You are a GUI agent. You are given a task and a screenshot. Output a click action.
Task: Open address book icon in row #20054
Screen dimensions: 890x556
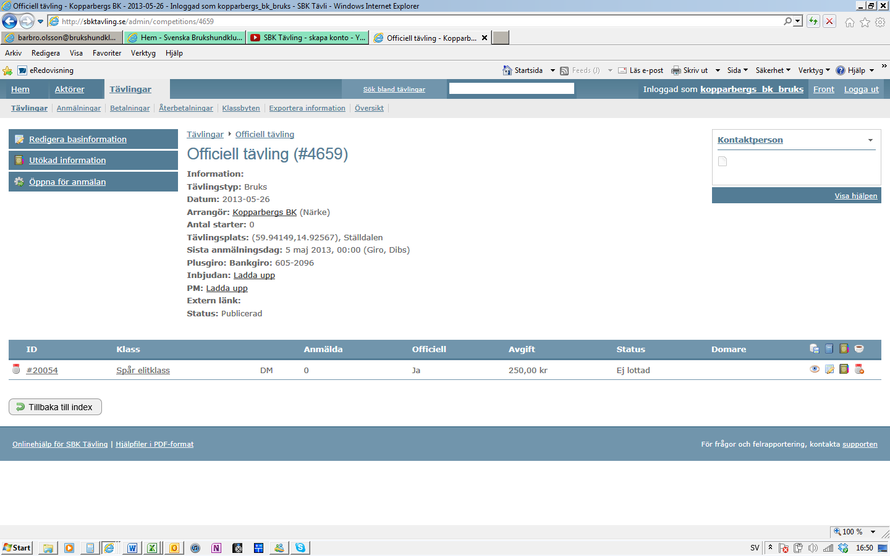(844, 369)
